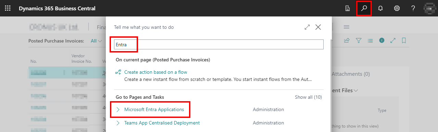Open the notifications bell icon

(x=380, y=8)
